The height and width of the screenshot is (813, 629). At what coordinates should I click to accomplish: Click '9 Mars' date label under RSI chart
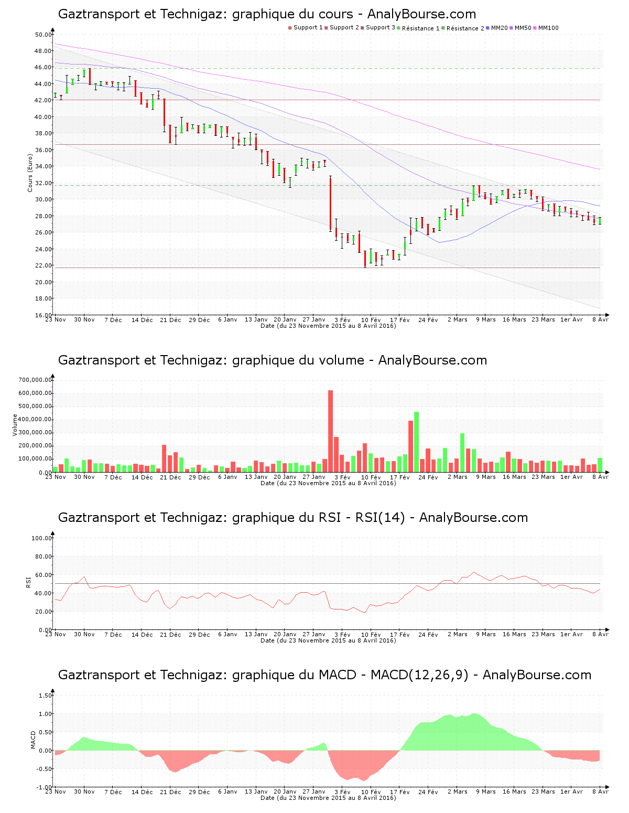coord(486,634)
